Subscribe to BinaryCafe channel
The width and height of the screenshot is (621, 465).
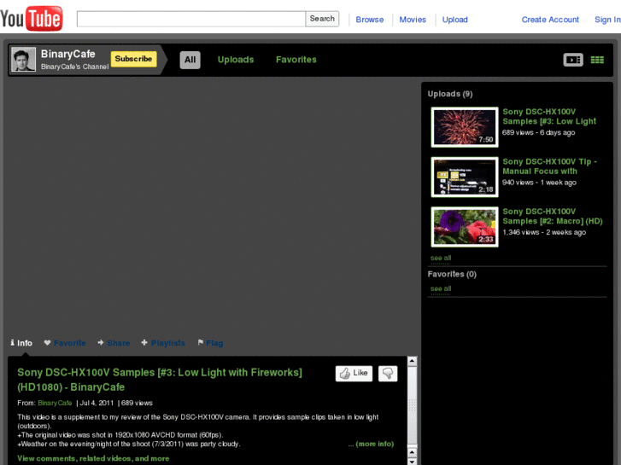point(133,59)
